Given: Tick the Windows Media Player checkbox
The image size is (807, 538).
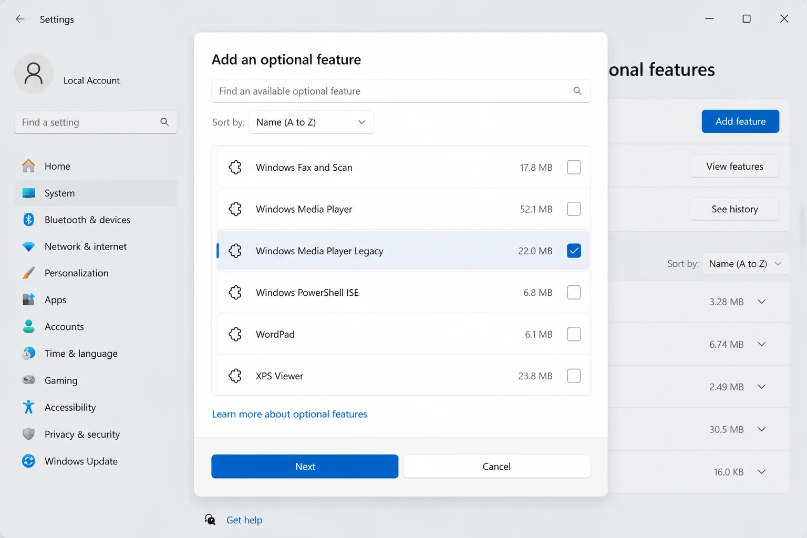Looking at the screenshot, I should [x=574, y=209].
